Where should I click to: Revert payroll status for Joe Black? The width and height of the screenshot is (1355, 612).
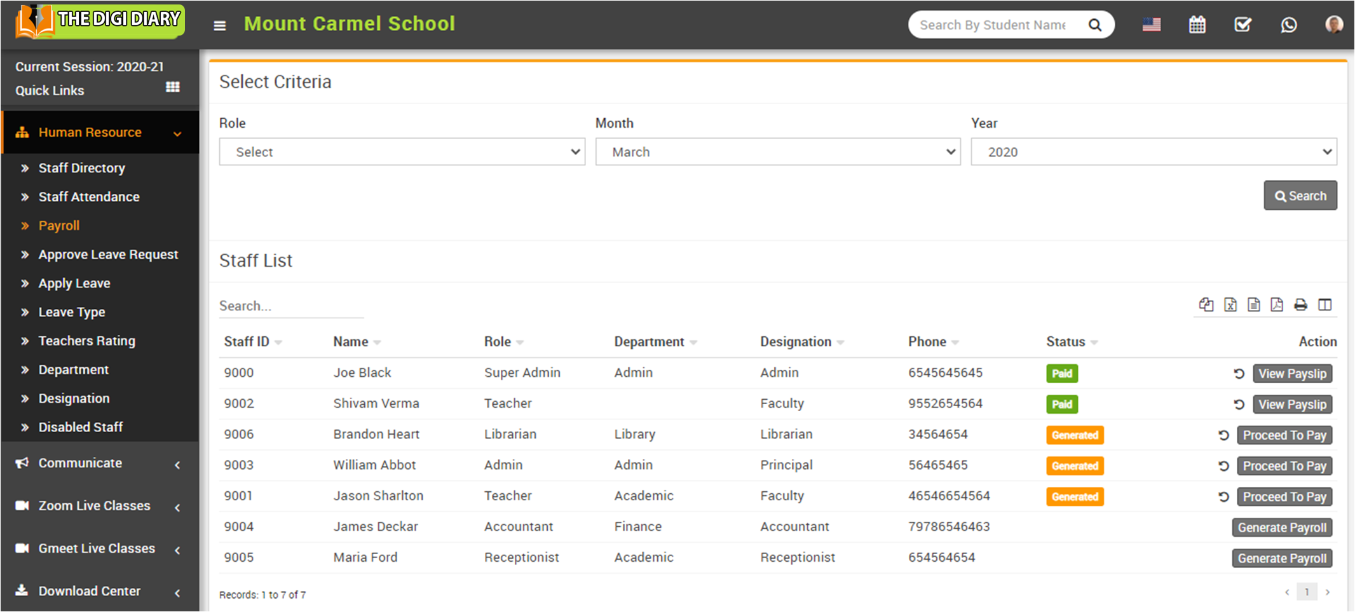click(1239, 374)
